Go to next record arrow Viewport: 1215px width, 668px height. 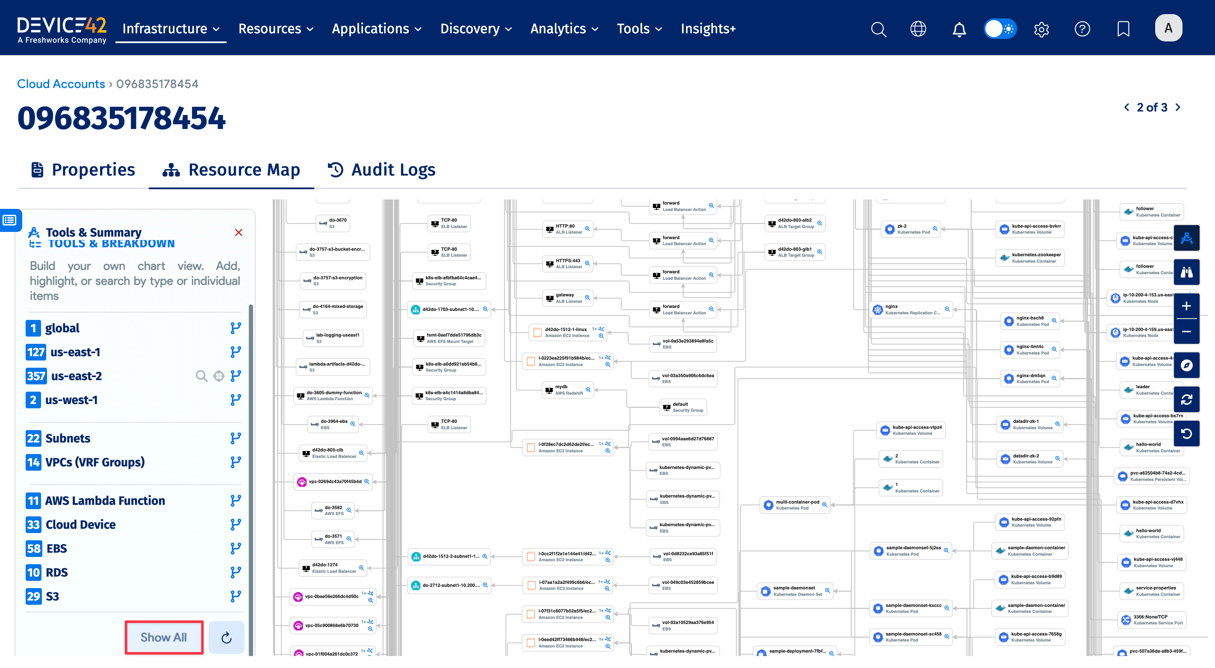pyautogui.click(x=1178, y=107)
